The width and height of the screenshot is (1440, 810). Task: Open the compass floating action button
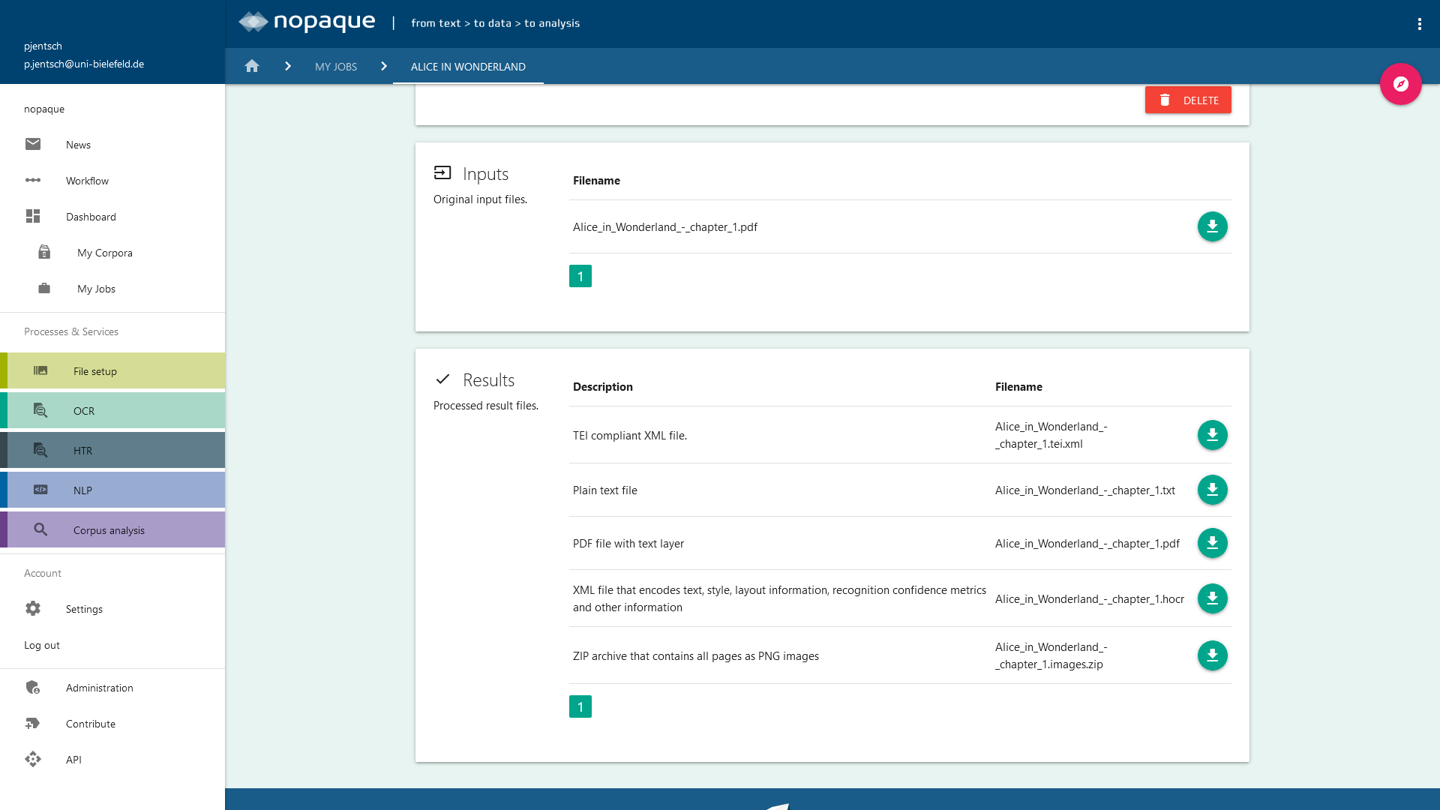[x=1400, y=84]
